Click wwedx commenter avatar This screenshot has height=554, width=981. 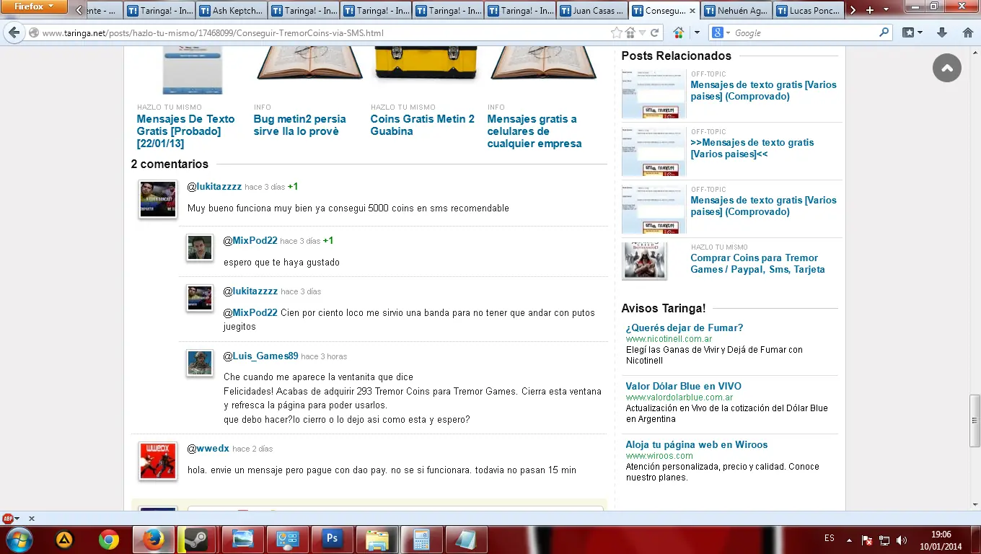point(158,462)
